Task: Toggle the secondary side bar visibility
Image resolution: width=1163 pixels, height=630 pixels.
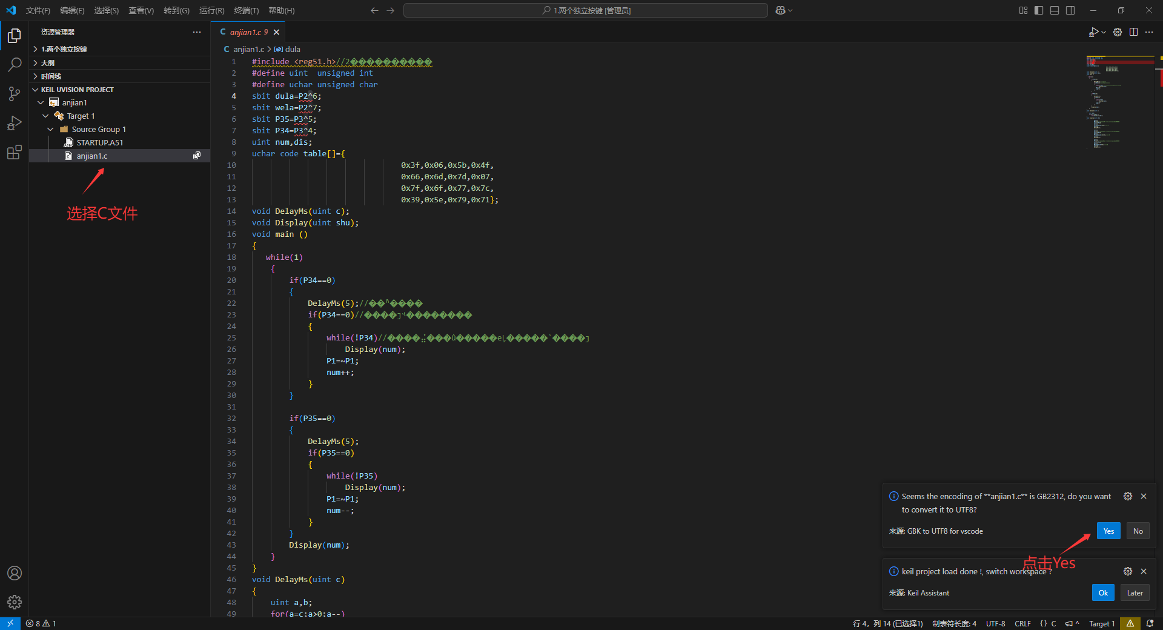Action: (x=1070, y=10)
